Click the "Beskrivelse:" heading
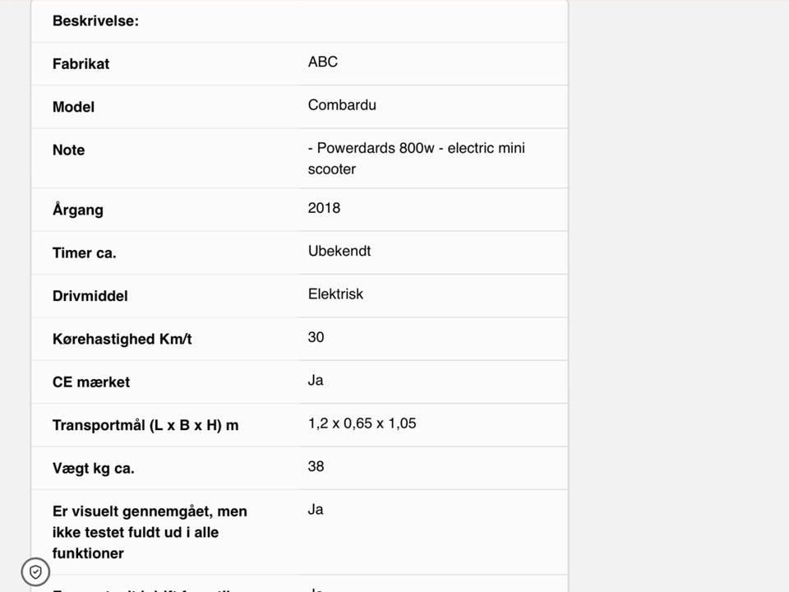Viewport: 789px width, 592px height. click(x=95, y=21)
